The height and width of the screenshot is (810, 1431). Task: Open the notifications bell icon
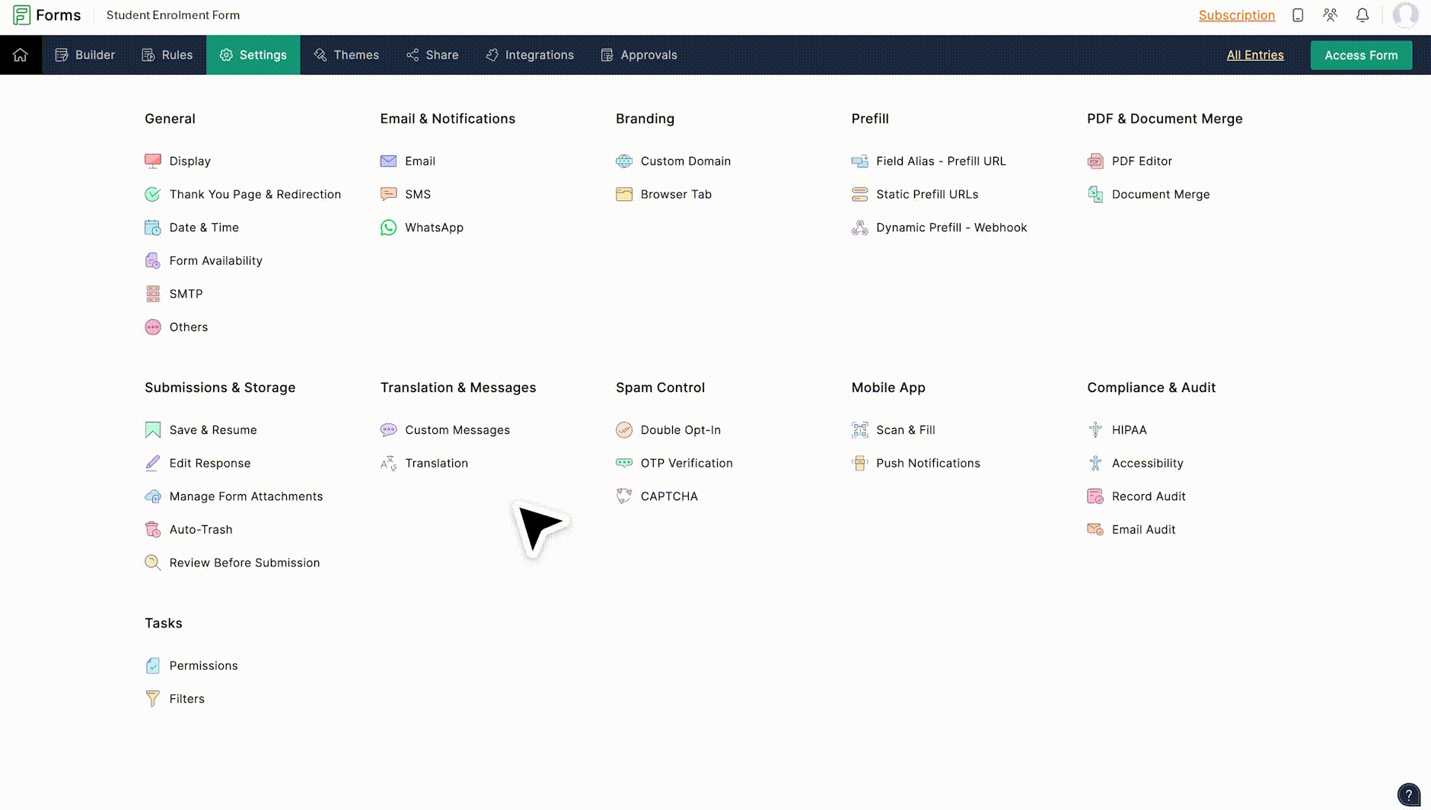click(1362, 15)
